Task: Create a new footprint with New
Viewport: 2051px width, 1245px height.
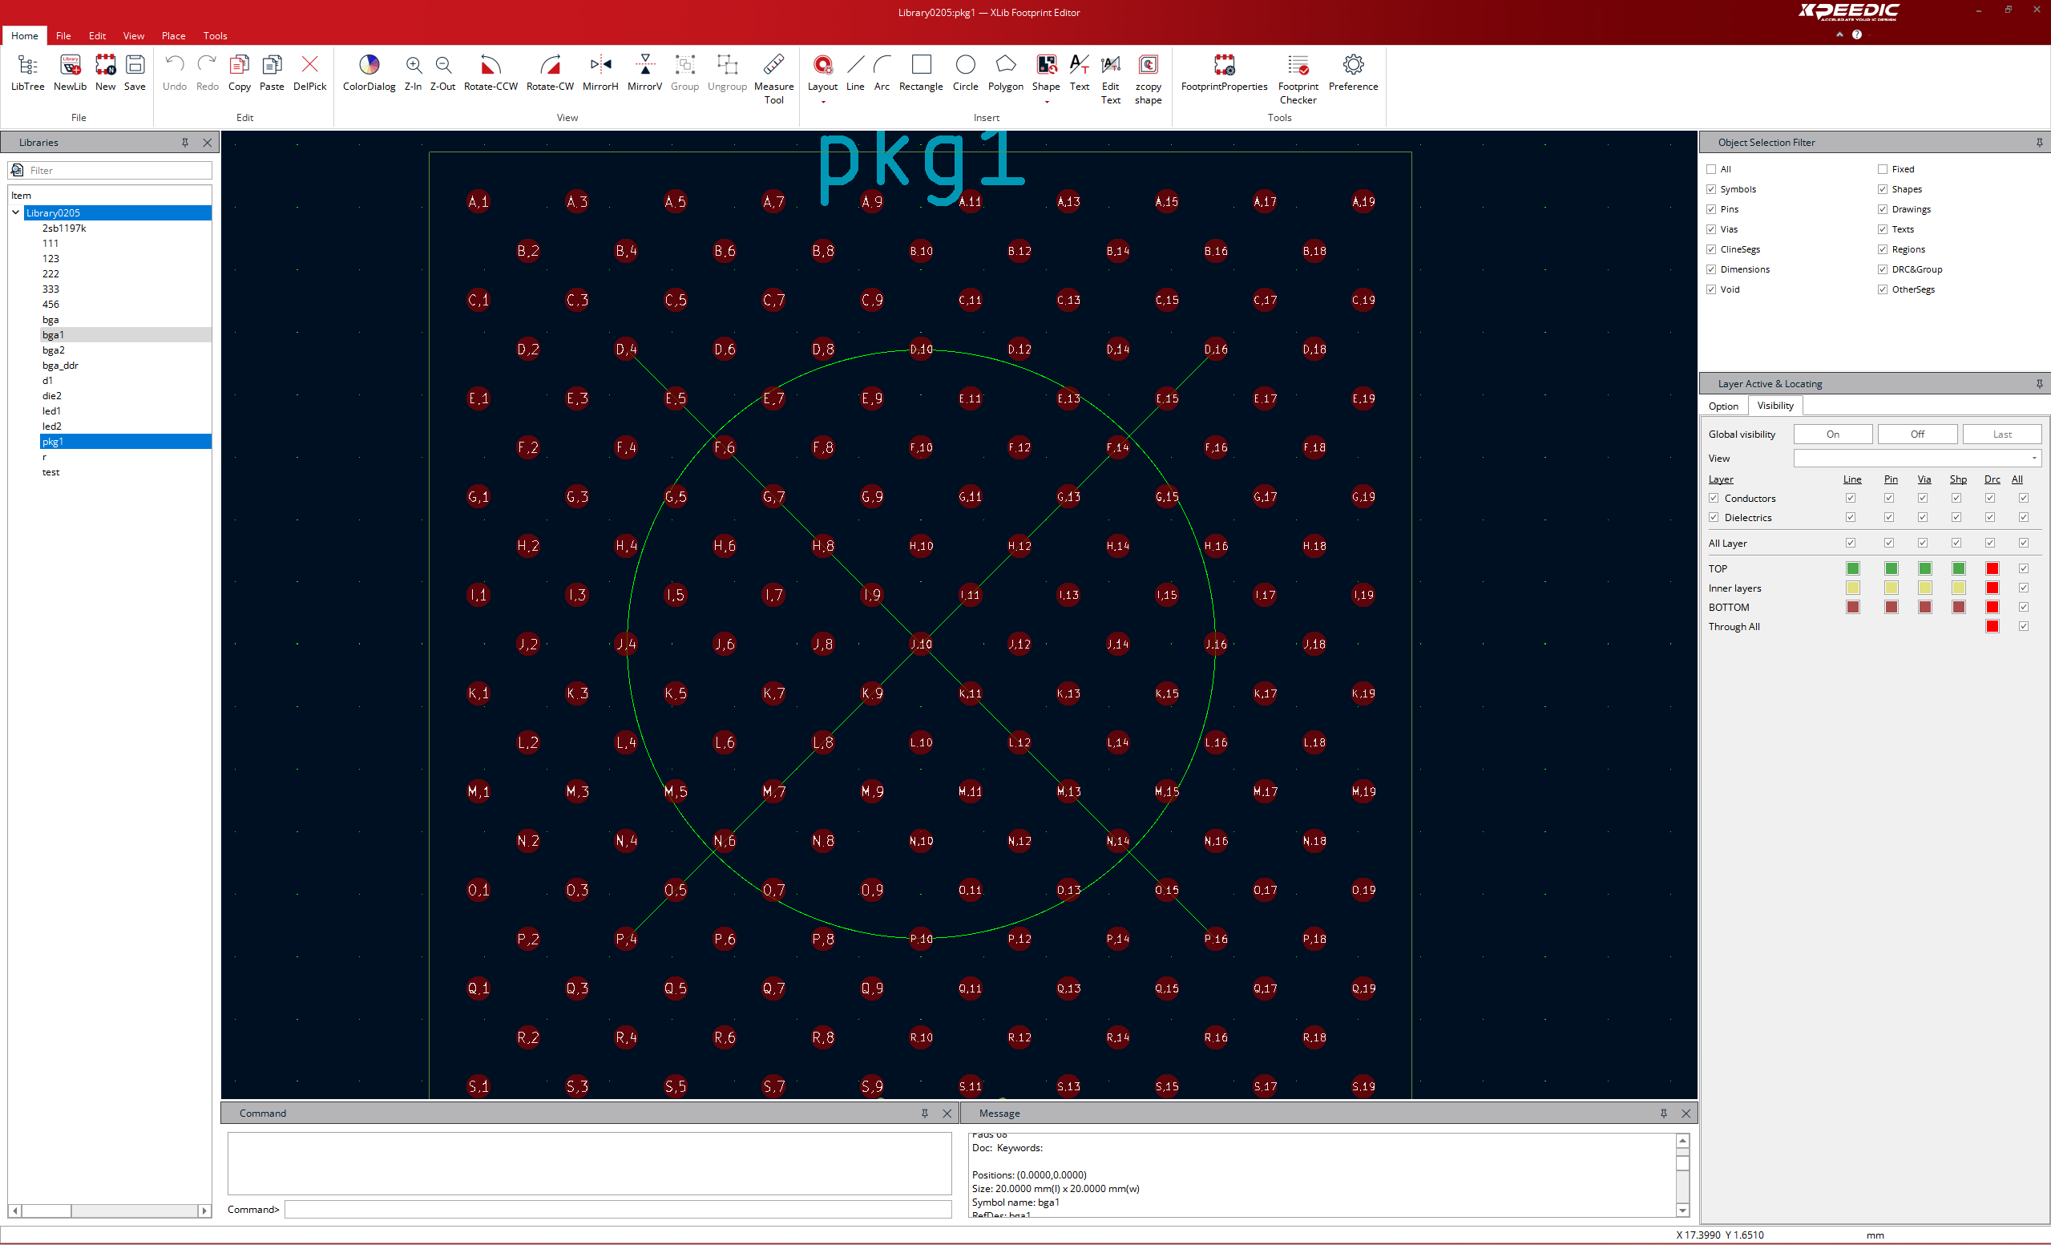Action: [x=106, y=72]
